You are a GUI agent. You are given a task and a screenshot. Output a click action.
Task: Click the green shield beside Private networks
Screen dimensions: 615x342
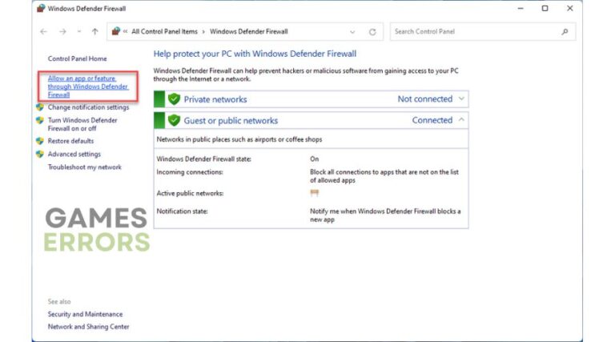point(174,99)
